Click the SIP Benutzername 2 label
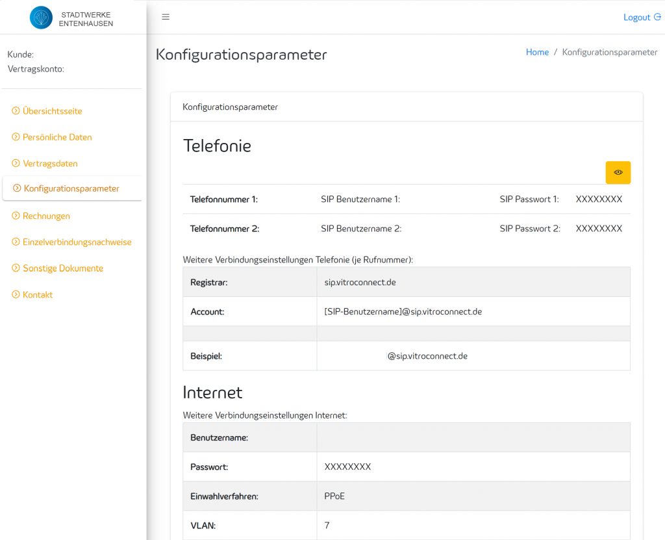The height and width of the screenshot is (540, 665). (361, 228)
